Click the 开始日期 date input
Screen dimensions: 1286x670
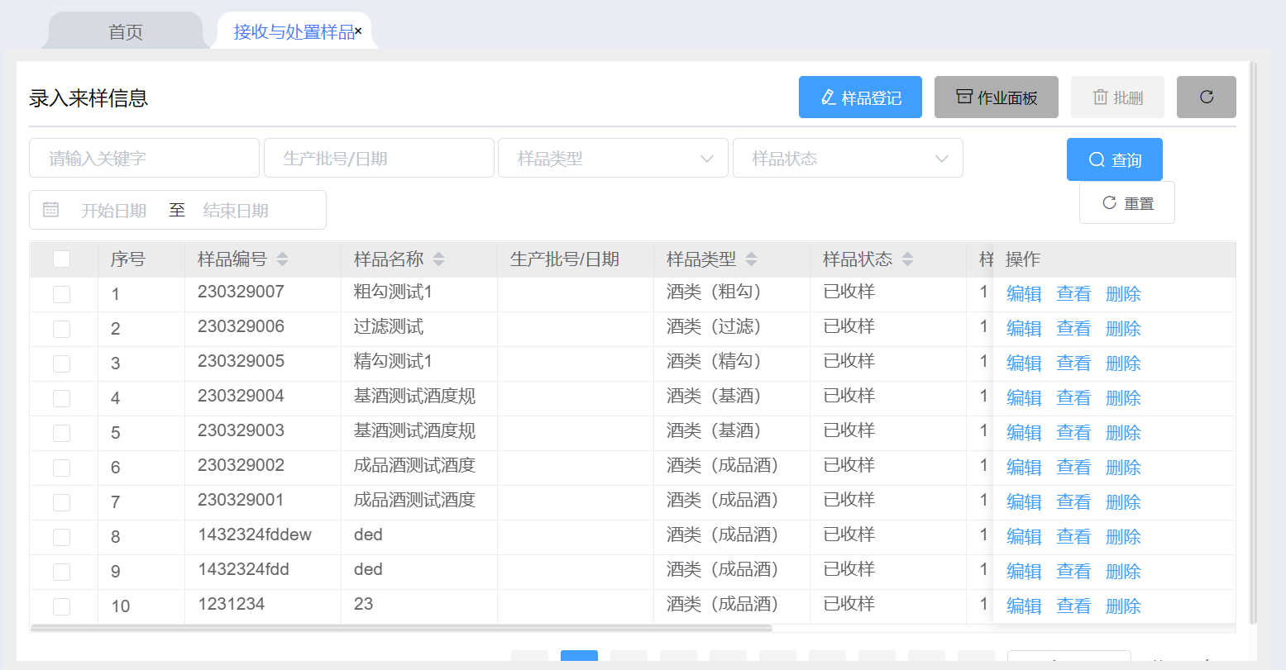click(x=114, y=211)
